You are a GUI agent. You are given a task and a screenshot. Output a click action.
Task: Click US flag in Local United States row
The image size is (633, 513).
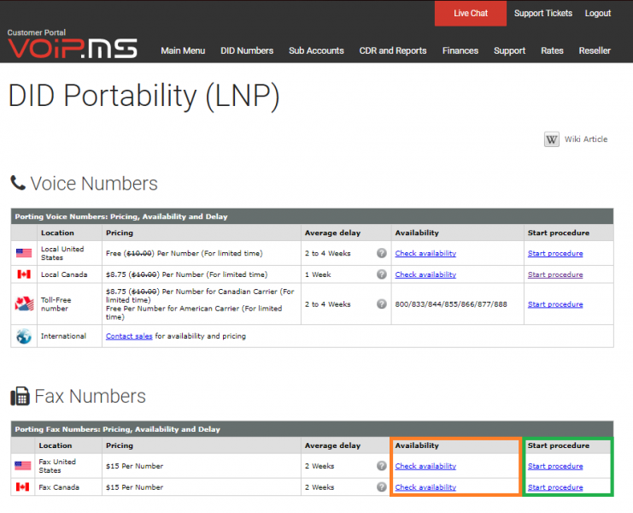pyautogui.click(x=24, y=253)
